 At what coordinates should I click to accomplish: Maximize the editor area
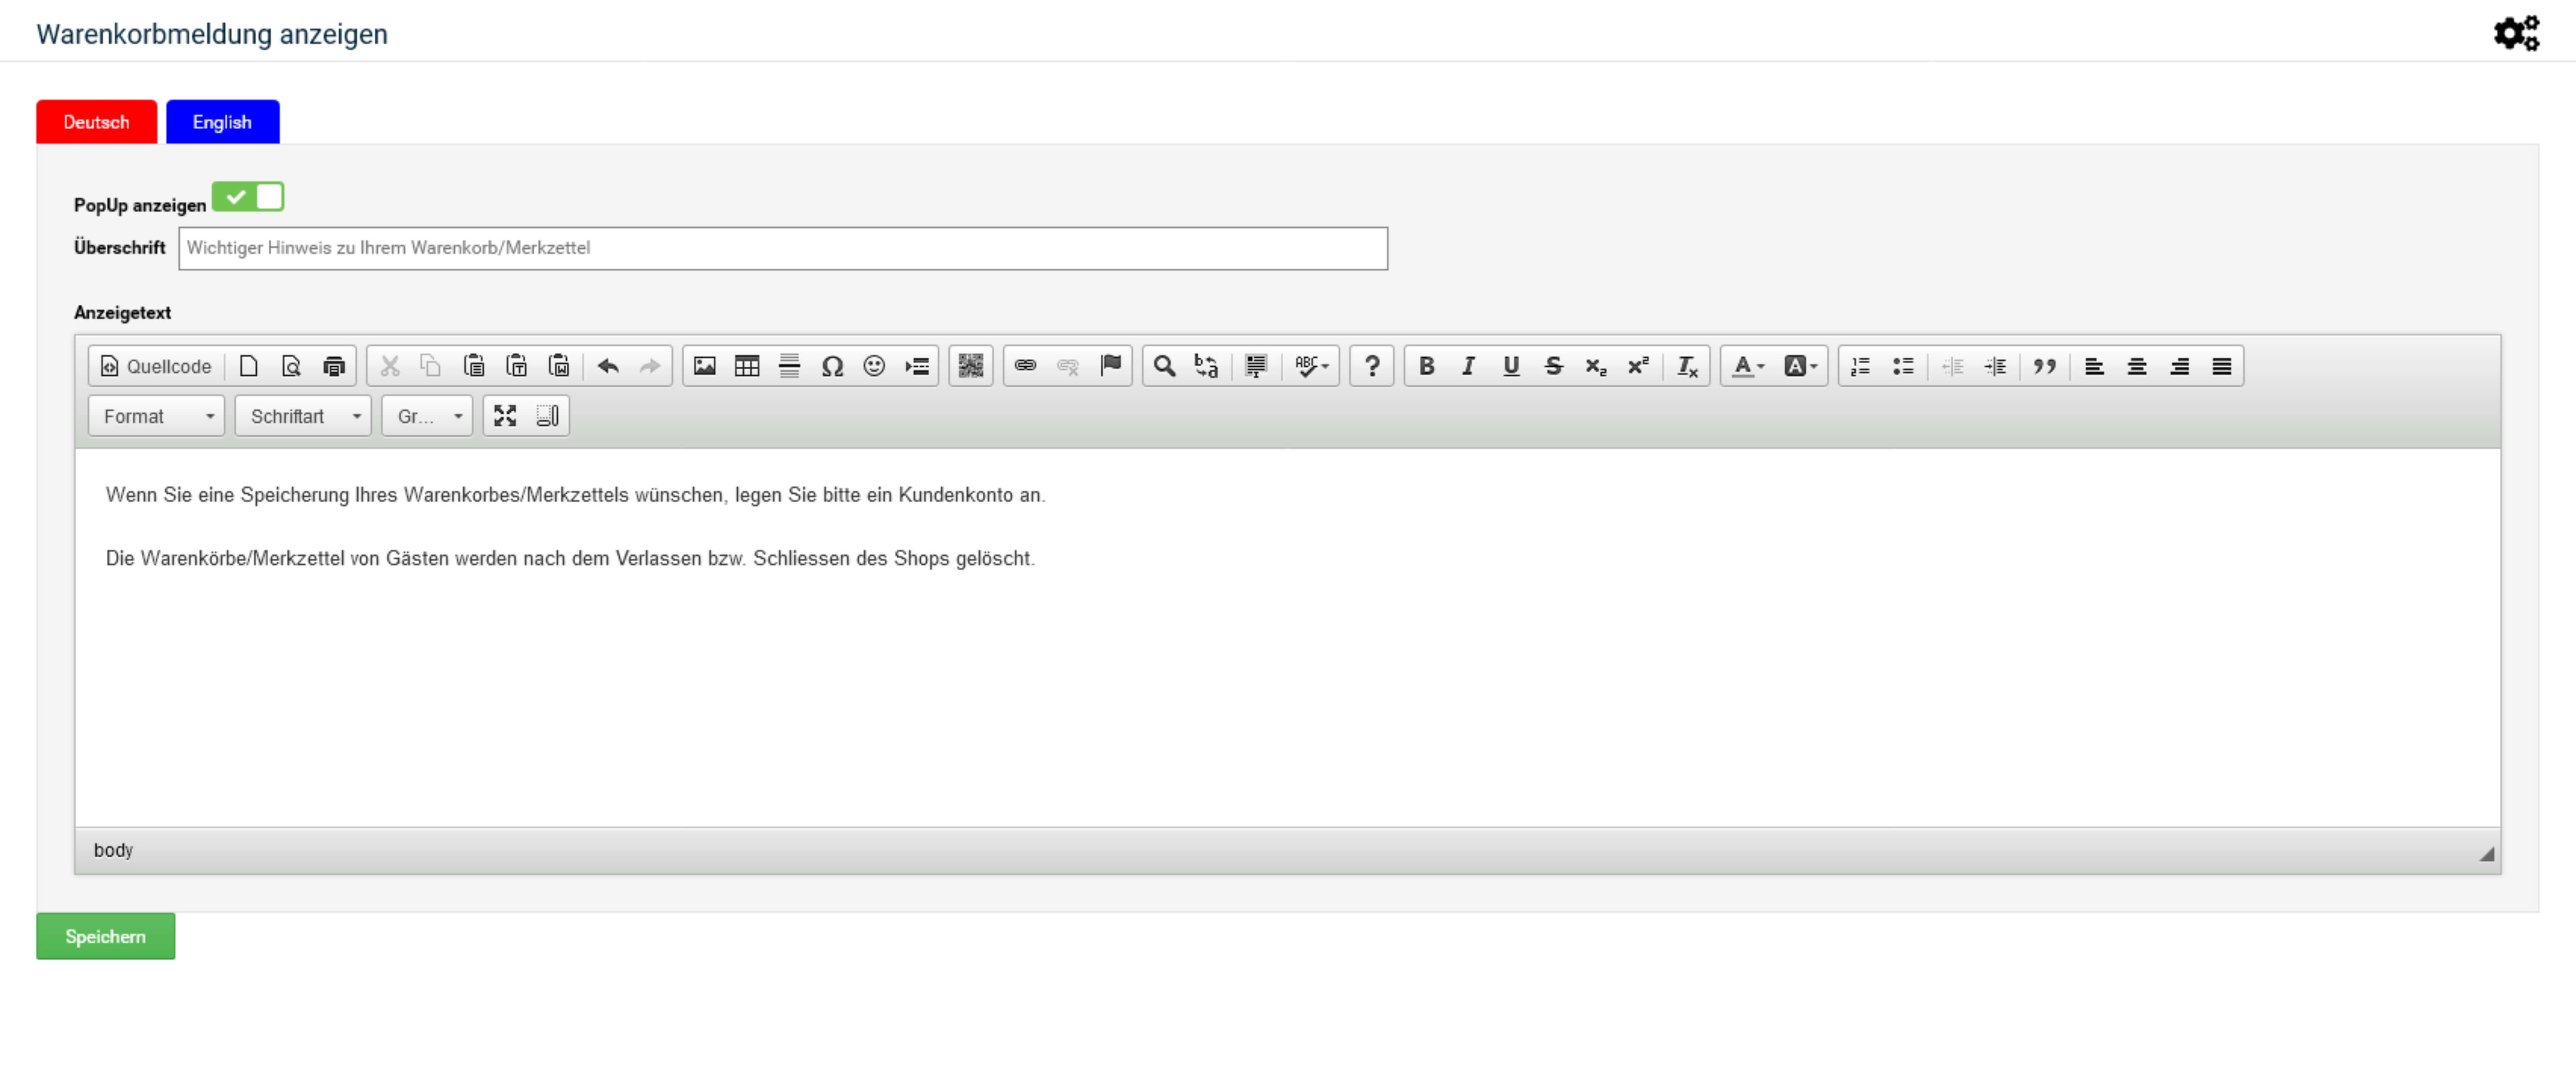click(505, 416)
